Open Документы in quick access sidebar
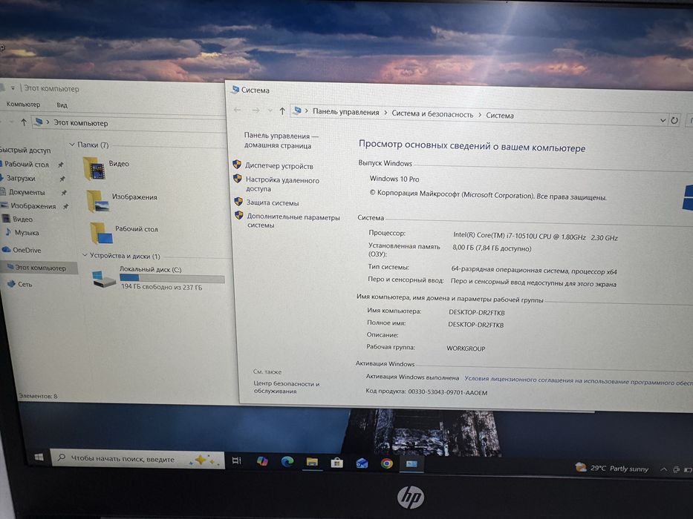The width and height of the screenshot is (693, 519). click(27, 193)
